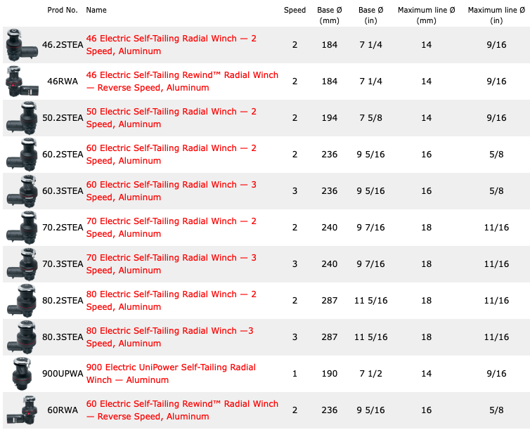The height and width of the screenshot is (430, 530).
Task: Click the Prod No. column header
Action: coord(62,10)
